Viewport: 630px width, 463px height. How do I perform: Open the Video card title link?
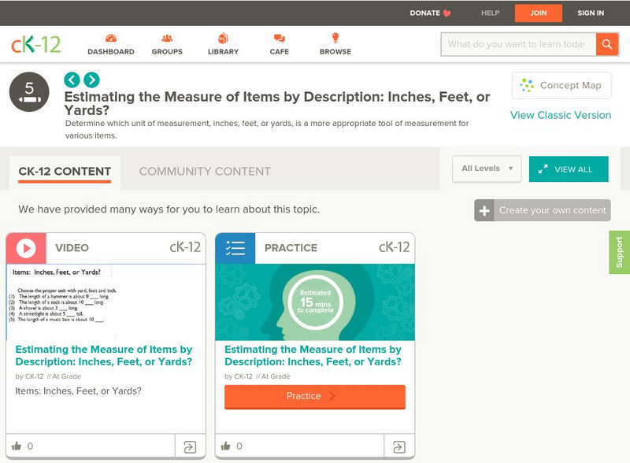pyautogui.click(x=104, y=355)
